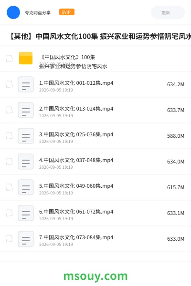The image size is (191, 286).
Task: Tick checkbox beside the 100集 folder
Action: pos(9,59)
